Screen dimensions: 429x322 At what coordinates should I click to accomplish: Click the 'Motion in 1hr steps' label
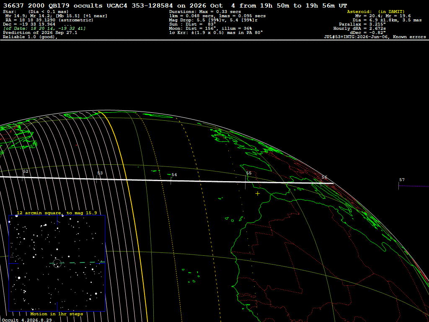tap(57, 314)
